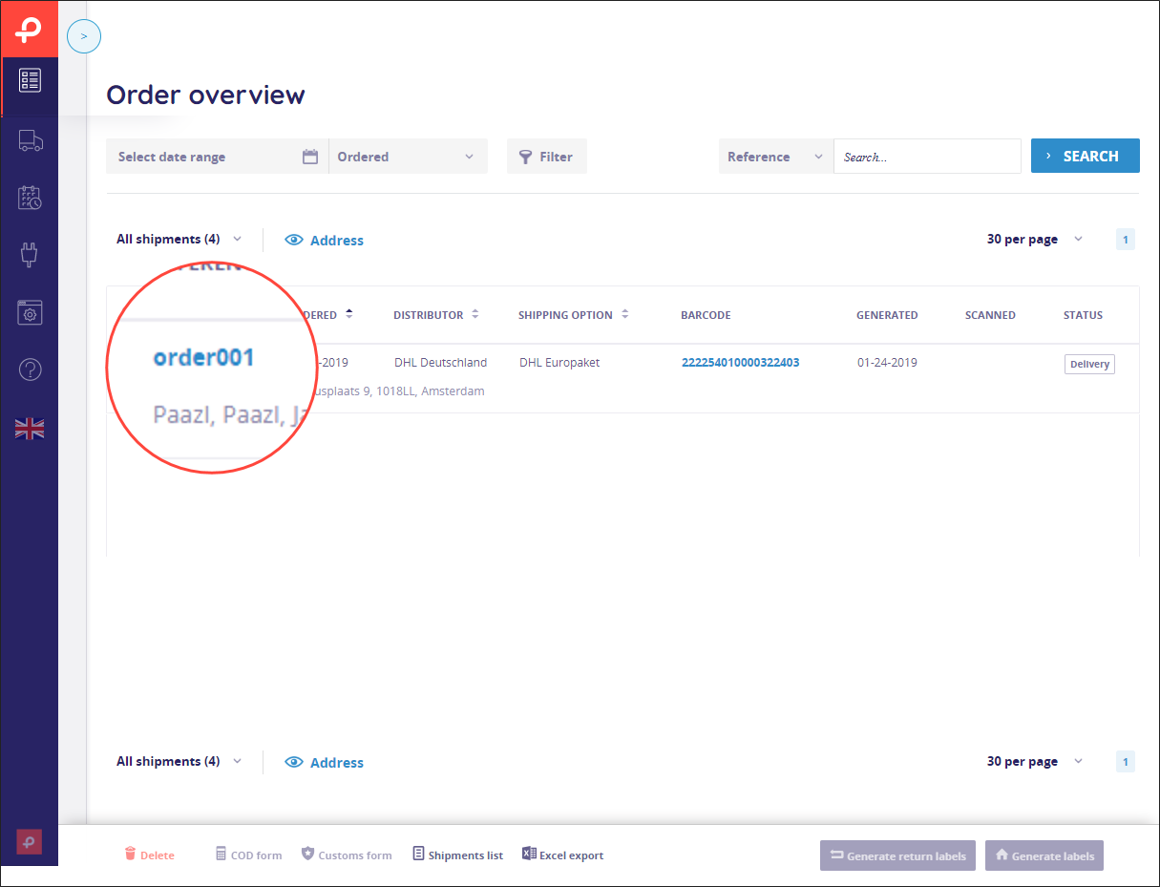1160x887 pixels.
Task: Open the top 30 per page dropdown
Action: coord(1035,239)
